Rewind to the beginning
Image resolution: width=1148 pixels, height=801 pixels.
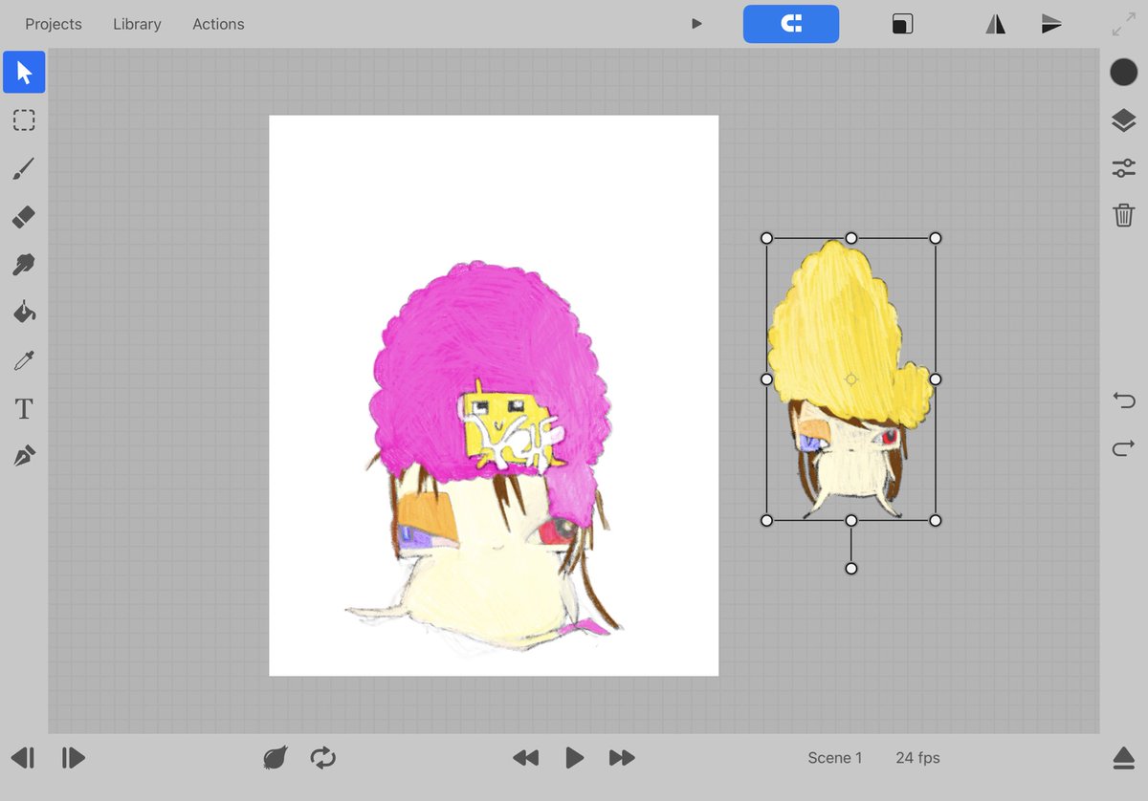click(x=525, y=758)
